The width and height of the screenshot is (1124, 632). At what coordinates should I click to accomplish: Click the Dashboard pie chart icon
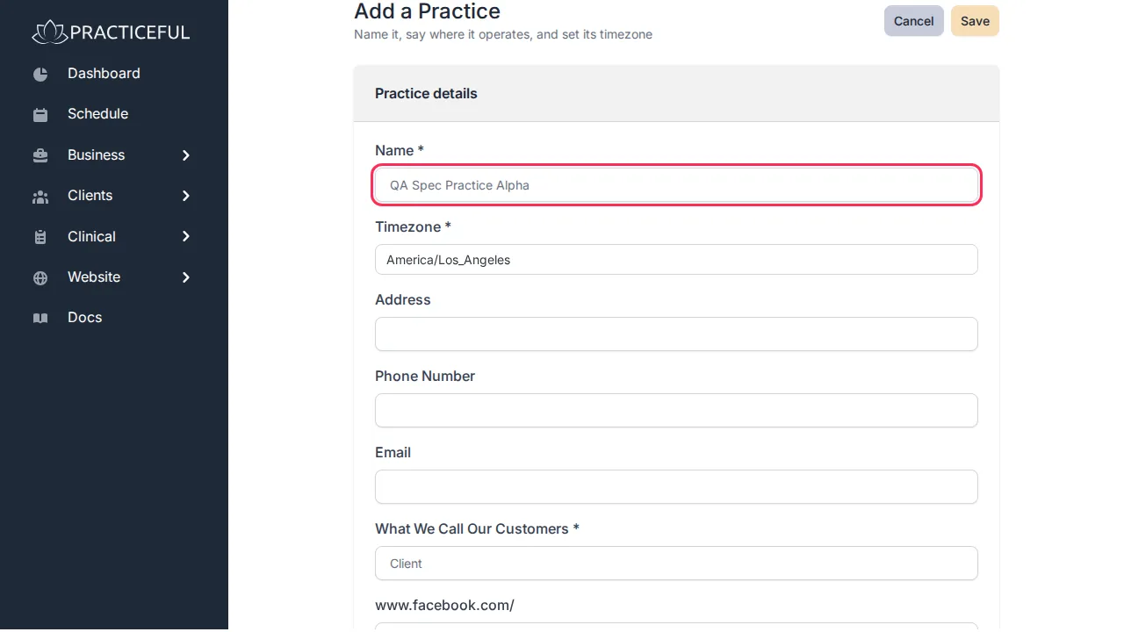click(40, 74)
